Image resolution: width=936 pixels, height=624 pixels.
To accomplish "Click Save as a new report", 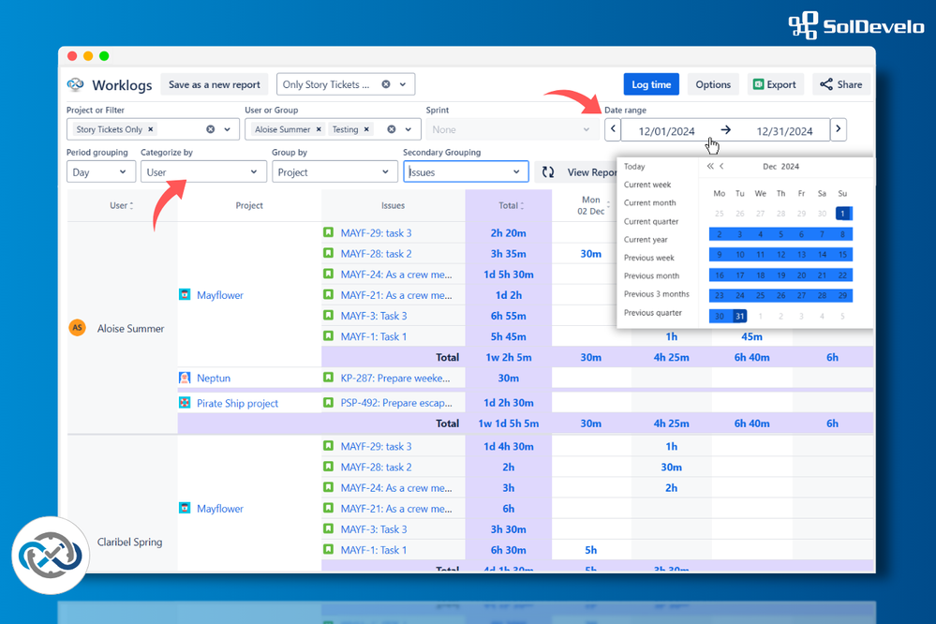I will (x=215, y=84).
